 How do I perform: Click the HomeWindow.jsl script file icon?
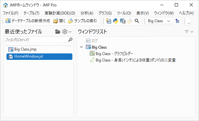11,56
